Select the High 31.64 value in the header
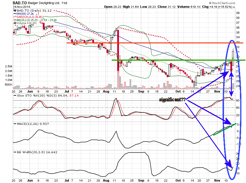The image size is (246, 183). 131,7
